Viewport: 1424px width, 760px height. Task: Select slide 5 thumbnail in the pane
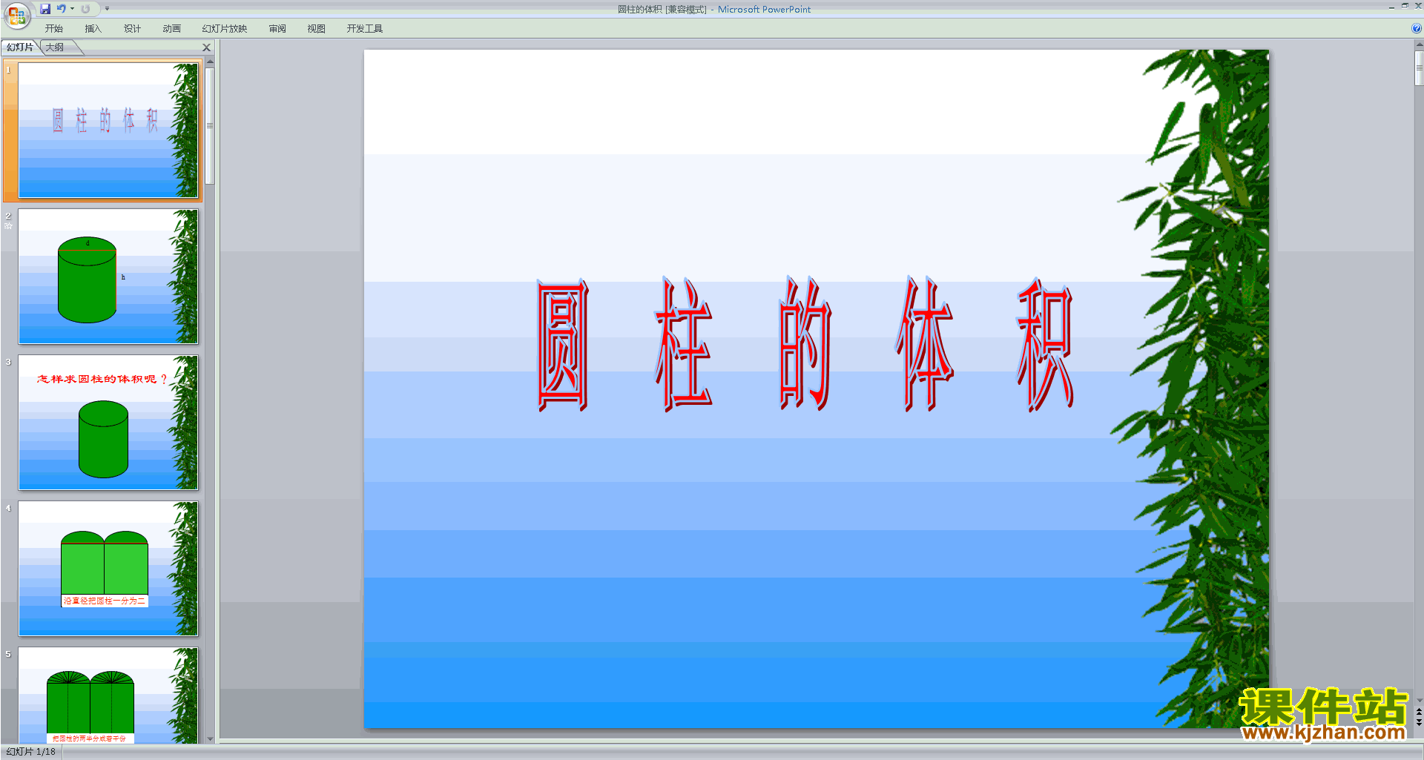(108, 695)
